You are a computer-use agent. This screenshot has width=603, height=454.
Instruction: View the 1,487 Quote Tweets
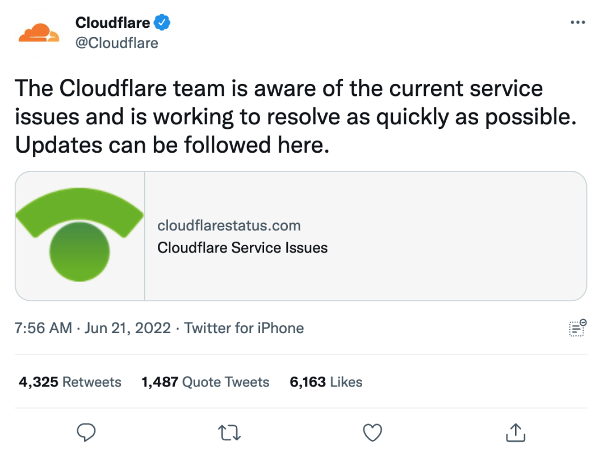[x=204, y=382]
